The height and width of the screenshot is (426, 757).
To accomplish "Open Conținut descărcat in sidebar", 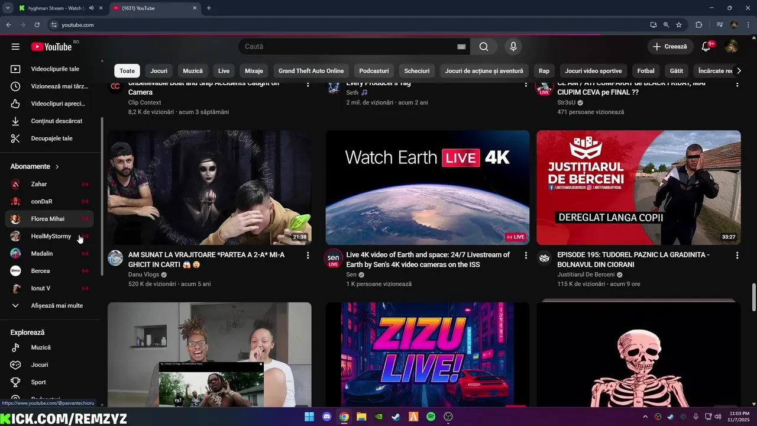I will (49, 121).
